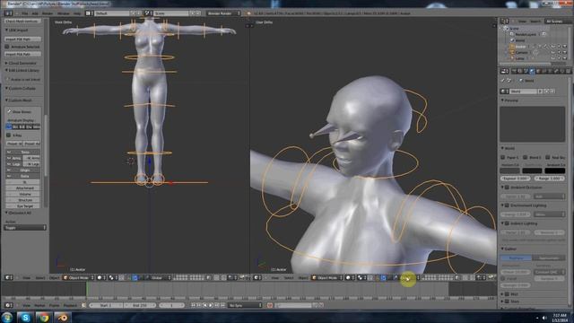Click the World entry in the outliner
The image size is (574, 323).
tap(520, 40)
